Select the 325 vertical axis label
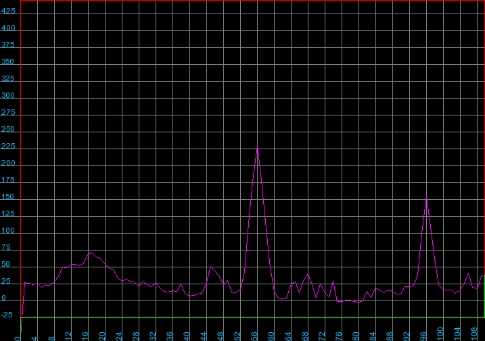 pos(8,79)
